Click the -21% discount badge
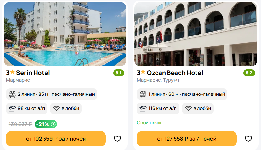Image resolution: width=261 pixels, height=150 pixels. pyautogui.click(x=46, y=124)
